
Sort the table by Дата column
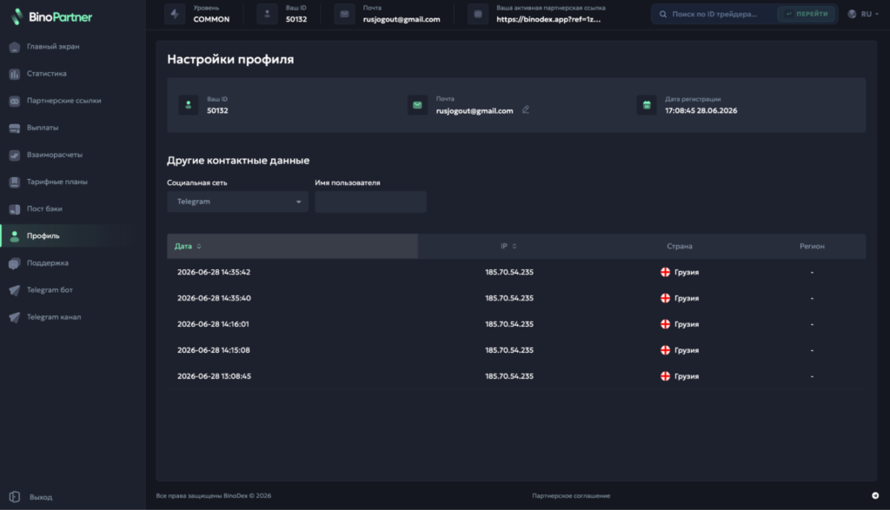[x=188, y=246]
